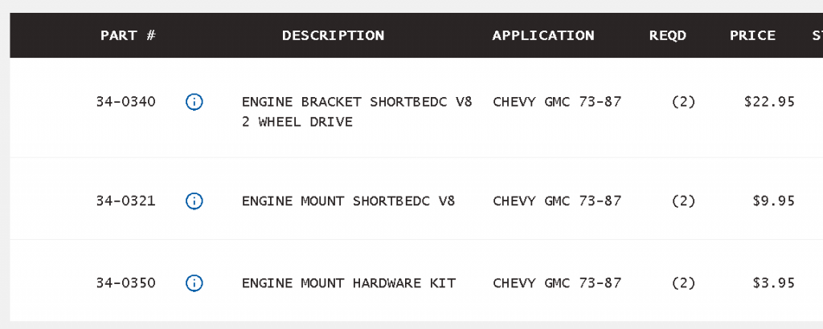Select part number 34-0321
This screenshot has height=329, width=823.
click(126, 201)
